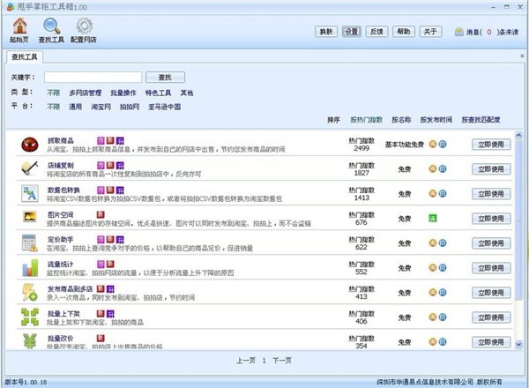Viewport: 529px width, 388px height.
Task: Go to 上一页 previous page
Action: click(x=246, y=361)
